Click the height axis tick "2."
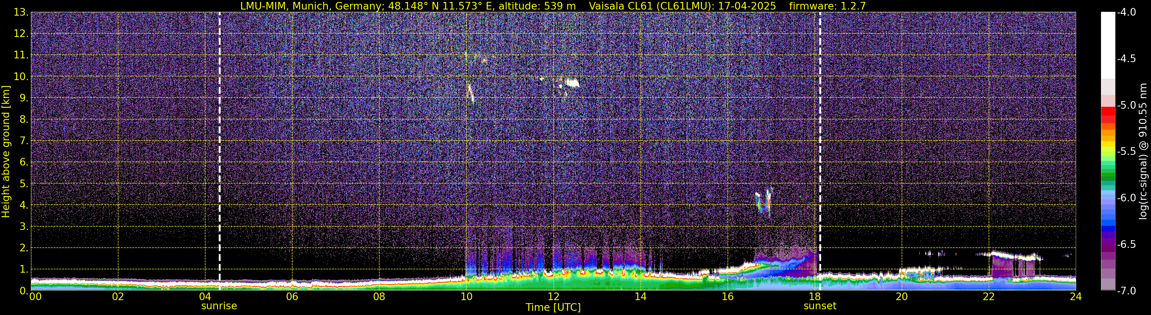 pyautogui.click(x=24, y=247)
